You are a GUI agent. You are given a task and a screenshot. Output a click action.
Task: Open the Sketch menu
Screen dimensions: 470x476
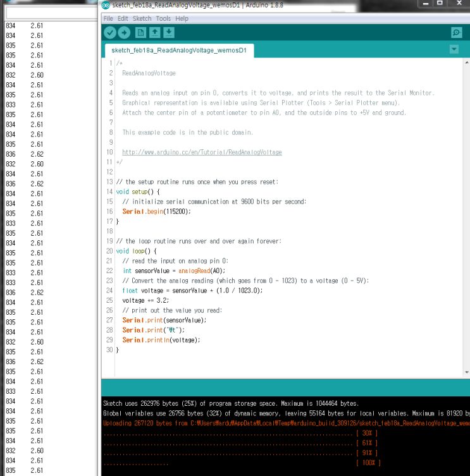click(x=142, y=19)
